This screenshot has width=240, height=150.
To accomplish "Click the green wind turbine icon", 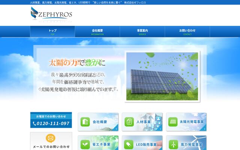I will [173, 144].
